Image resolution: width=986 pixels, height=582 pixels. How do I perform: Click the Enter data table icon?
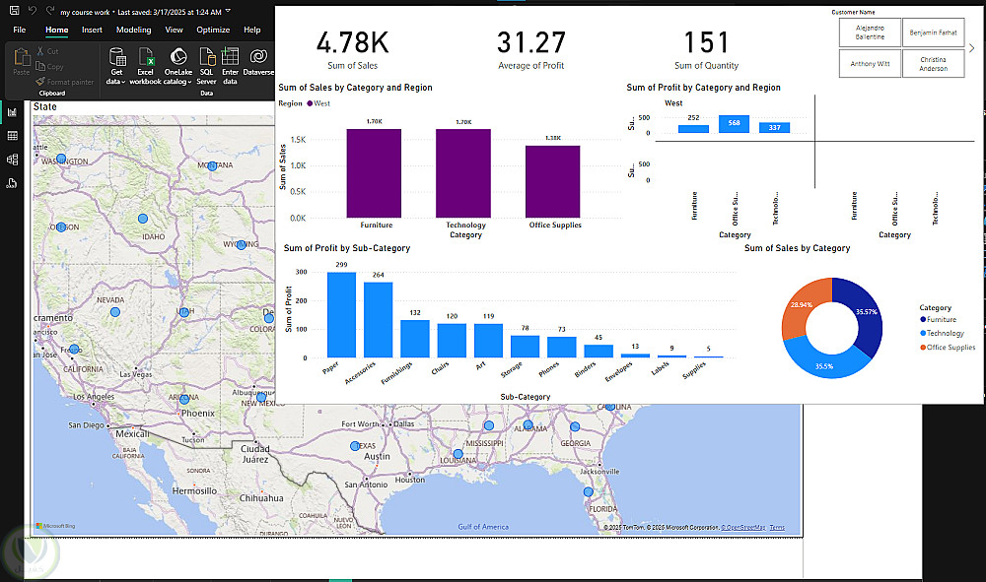[230, 56]
